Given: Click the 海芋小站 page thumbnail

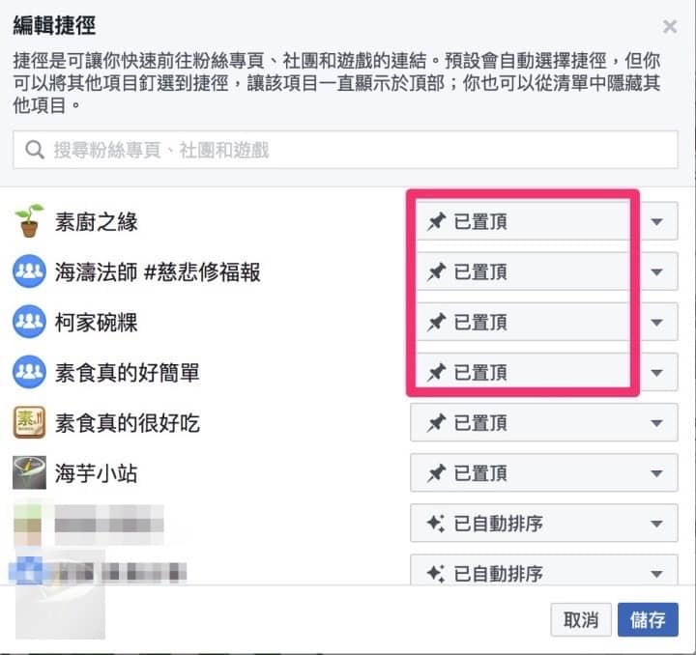Looking at the screenshot, I should tap(29, 473).
